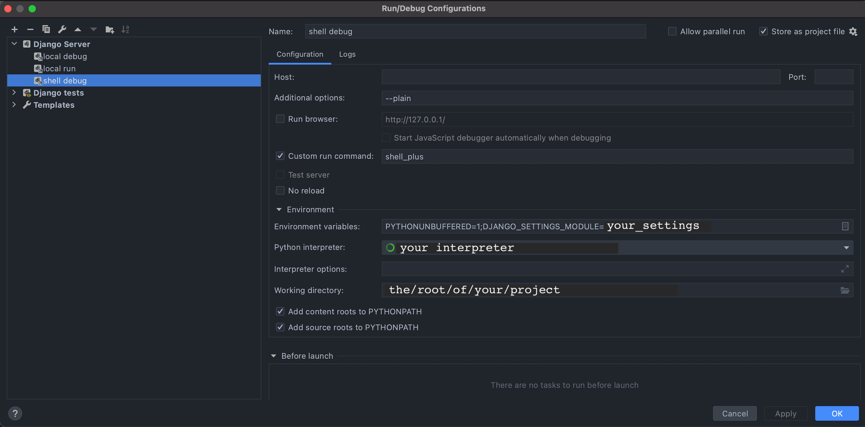Enable the Run browser option
Image resolution: width=865 pixels, height=427 pixels.
[x=280, y=119]
